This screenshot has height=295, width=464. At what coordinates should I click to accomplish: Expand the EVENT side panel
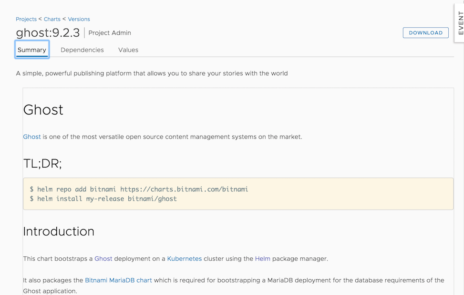click(x=460, y=22)
